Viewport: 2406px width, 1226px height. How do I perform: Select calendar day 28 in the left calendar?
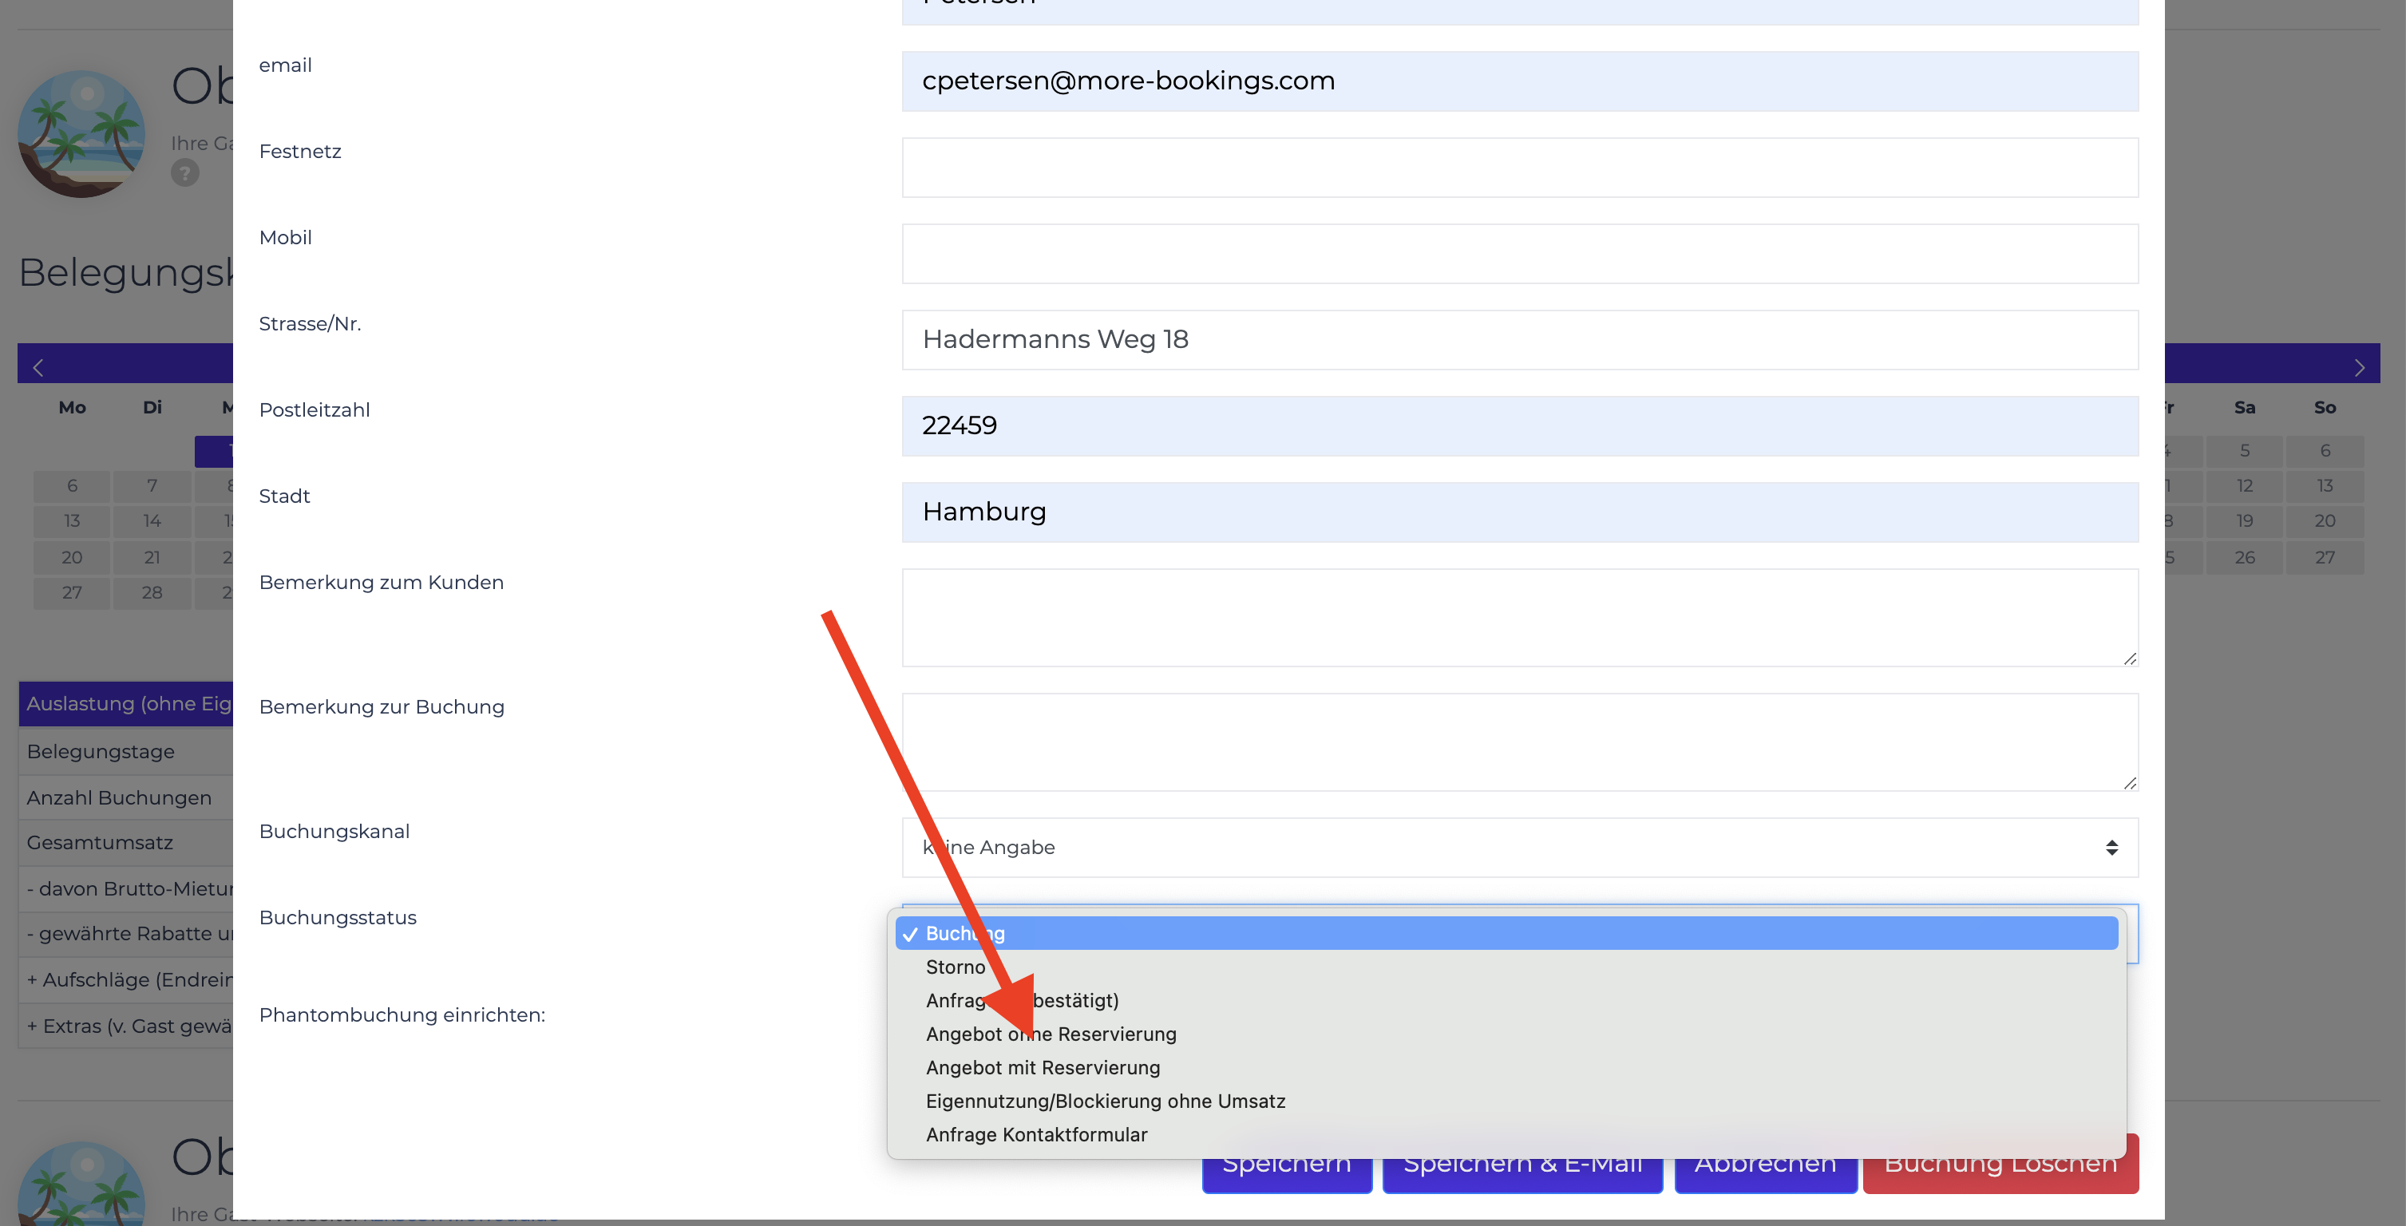[x=152, y=593]
